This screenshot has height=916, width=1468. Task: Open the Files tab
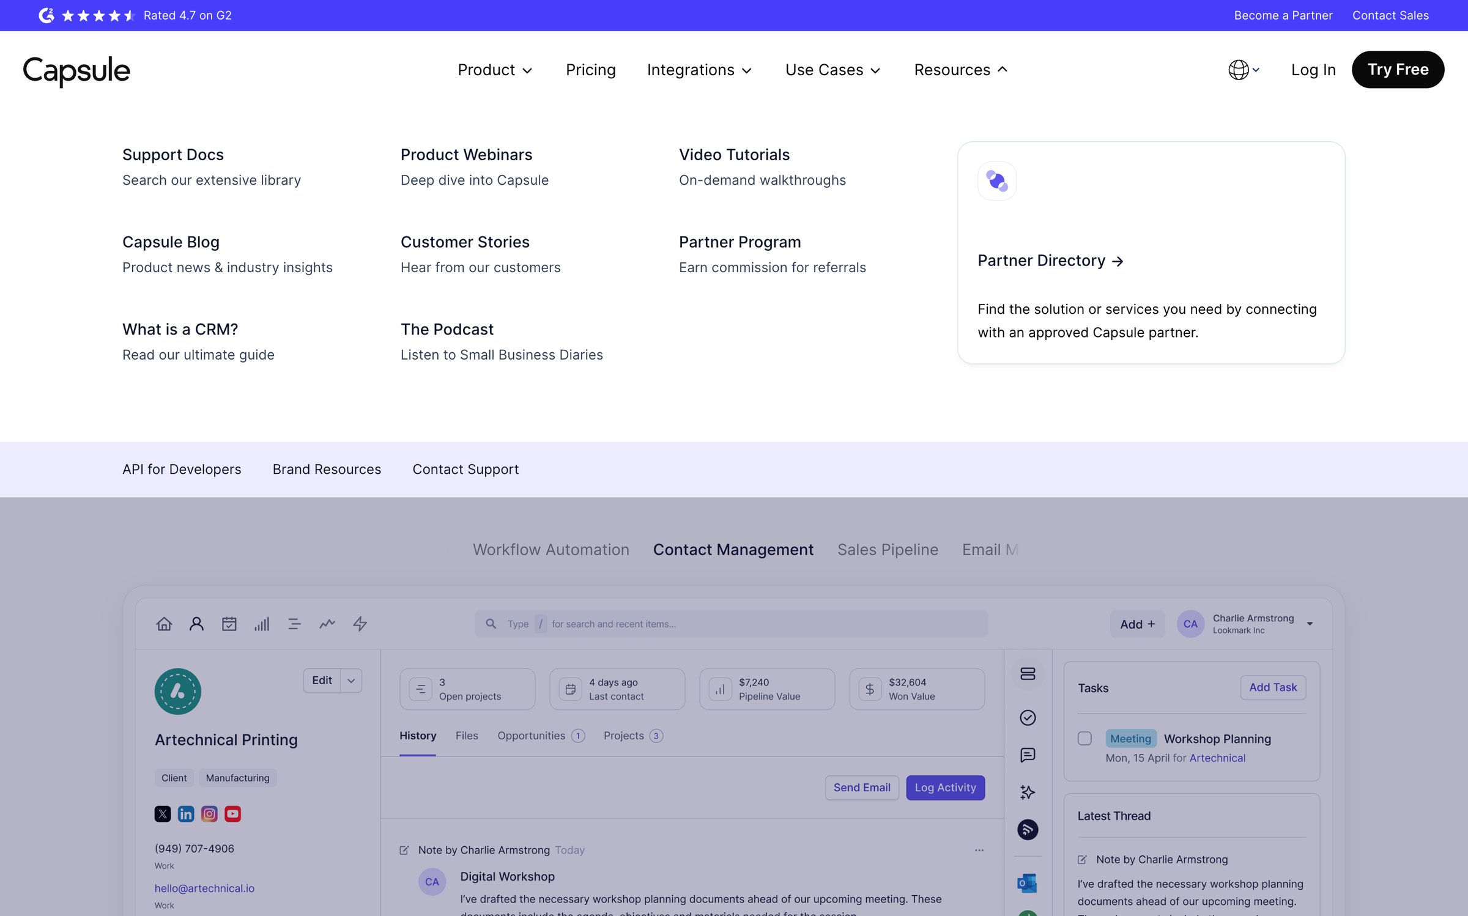point(467,736)
